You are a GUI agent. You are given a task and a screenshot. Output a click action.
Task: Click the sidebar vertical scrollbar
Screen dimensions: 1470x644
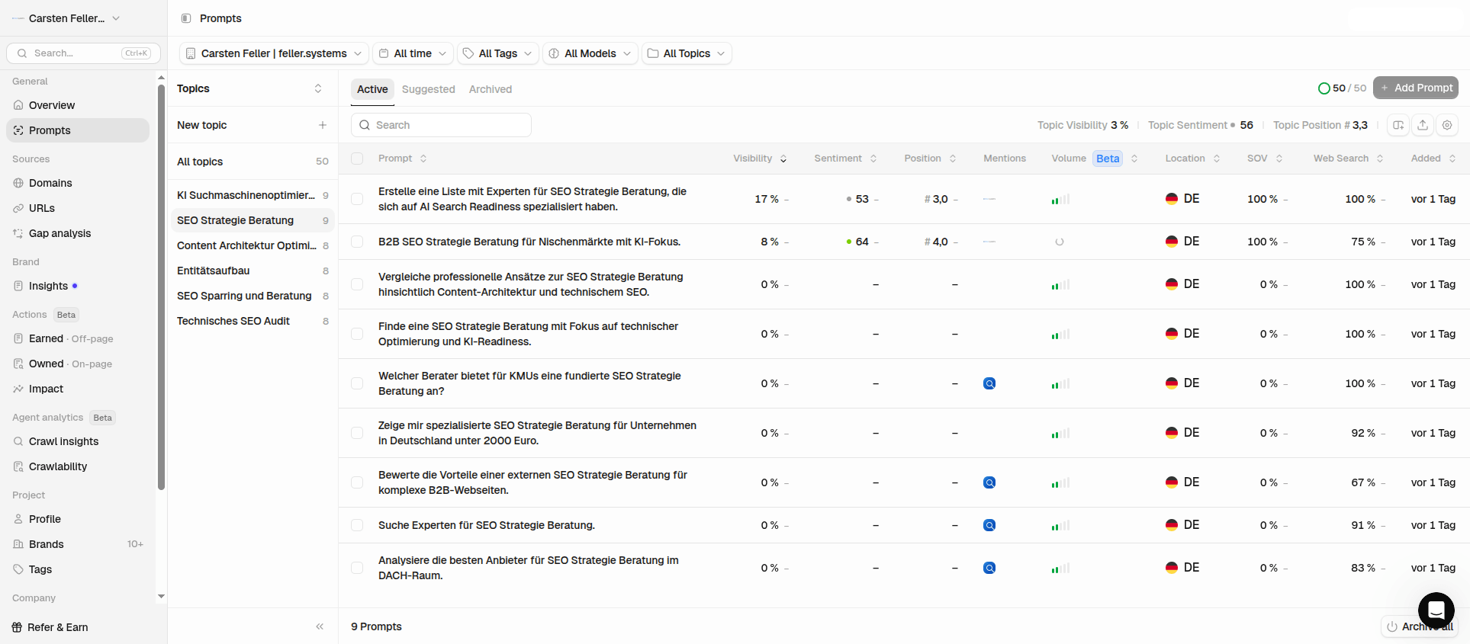pos(161,287)
